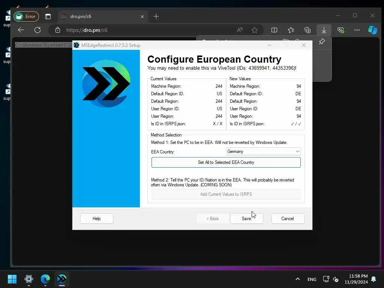
Task: Toggle Read aloud icon in address bar
Action: point(240,30)
